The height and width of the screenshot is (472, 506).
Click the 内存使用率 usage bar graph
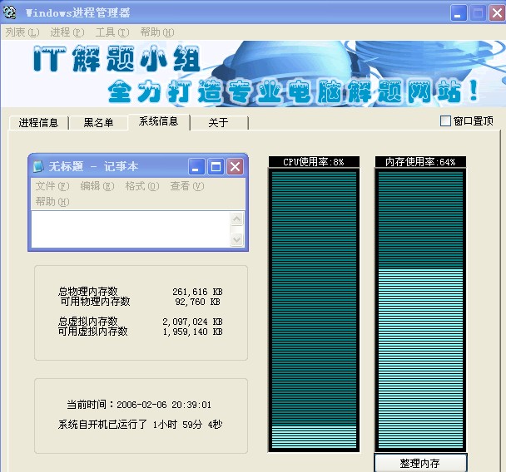(x=420, y=309)
